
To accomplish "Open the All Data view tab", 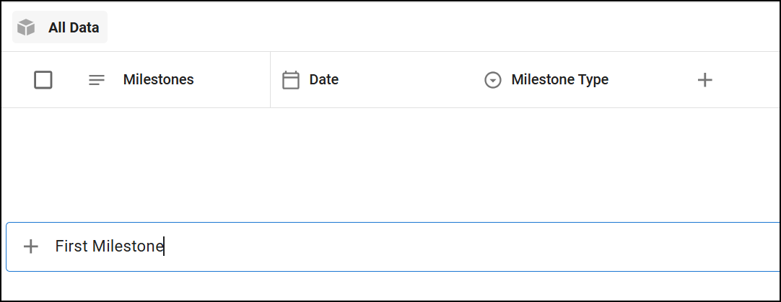I will [73, 28].
